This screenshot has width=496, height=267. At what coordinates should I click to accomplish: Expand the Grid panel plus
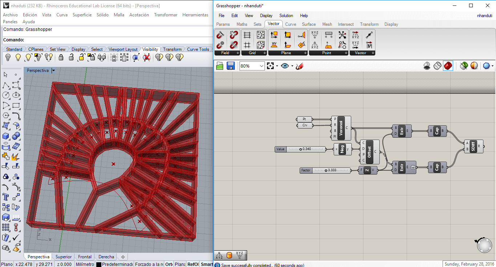[x=265, y=53]
